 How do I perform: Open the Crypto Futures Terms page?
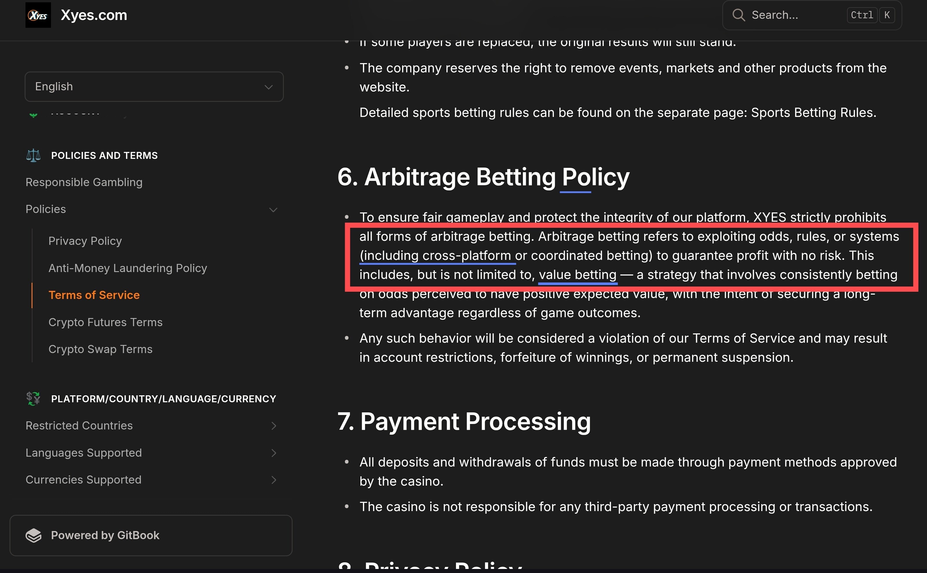pos(105,322)
